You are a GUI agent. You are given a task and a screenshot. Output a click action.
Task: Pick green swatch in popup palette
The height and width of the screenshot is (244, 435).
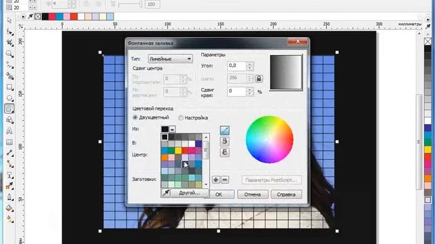click(x=171, y=150)
